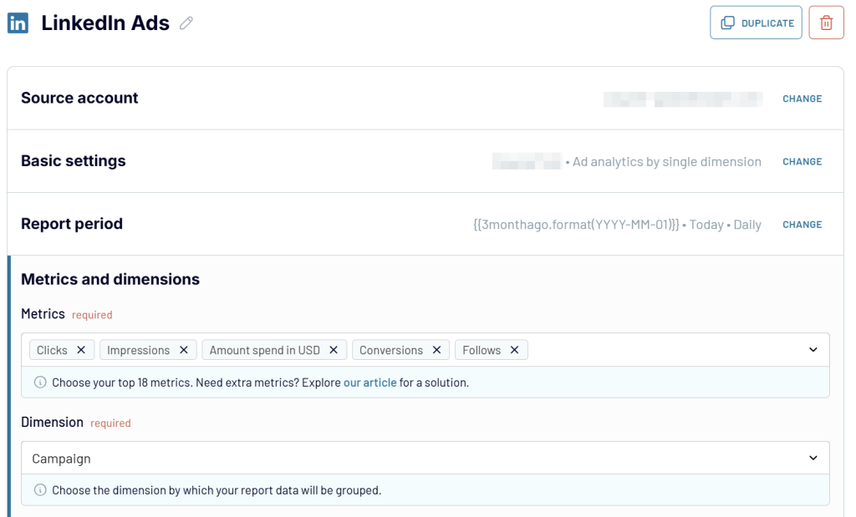Click the Conversions tag label
Viewport: 856px width, 517px height.
[391, 350]
